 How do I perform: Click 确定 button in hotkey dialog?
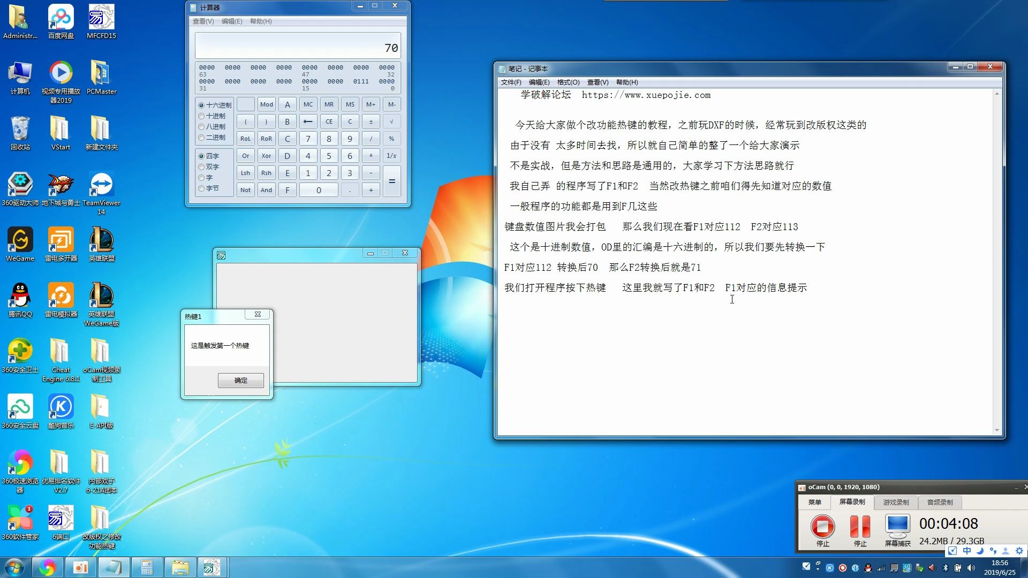240,381
